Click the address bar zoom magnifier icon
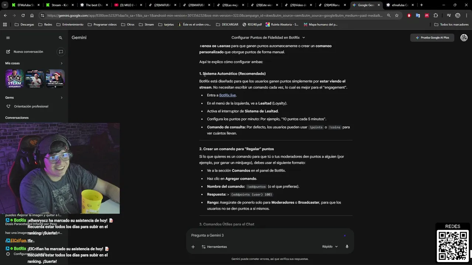Image resolution: width=472 pixels, height=265 pixels. (x=389, y=15)
